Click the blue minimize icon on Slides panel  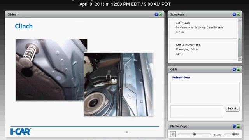tap(156, 14)
